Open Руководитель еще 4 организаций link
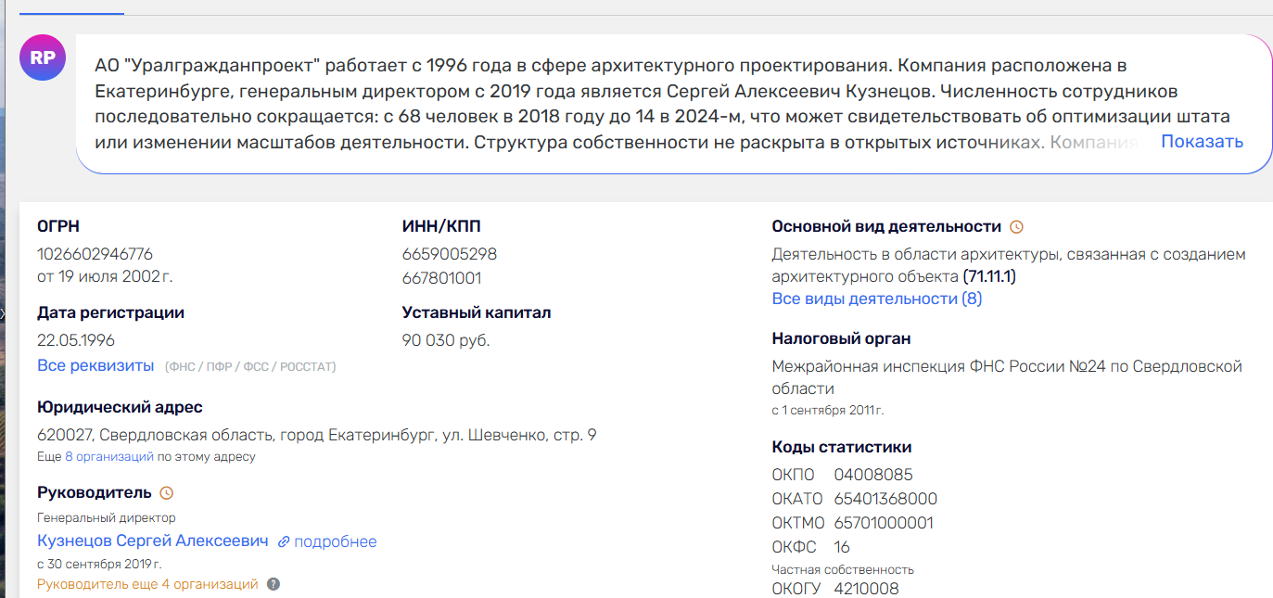1273x598 pixels. 147,584
